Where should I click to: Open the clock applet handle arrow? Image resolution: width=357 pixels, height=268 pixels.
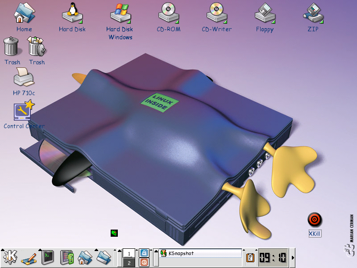pyautogui.click(x=256, y=251)
